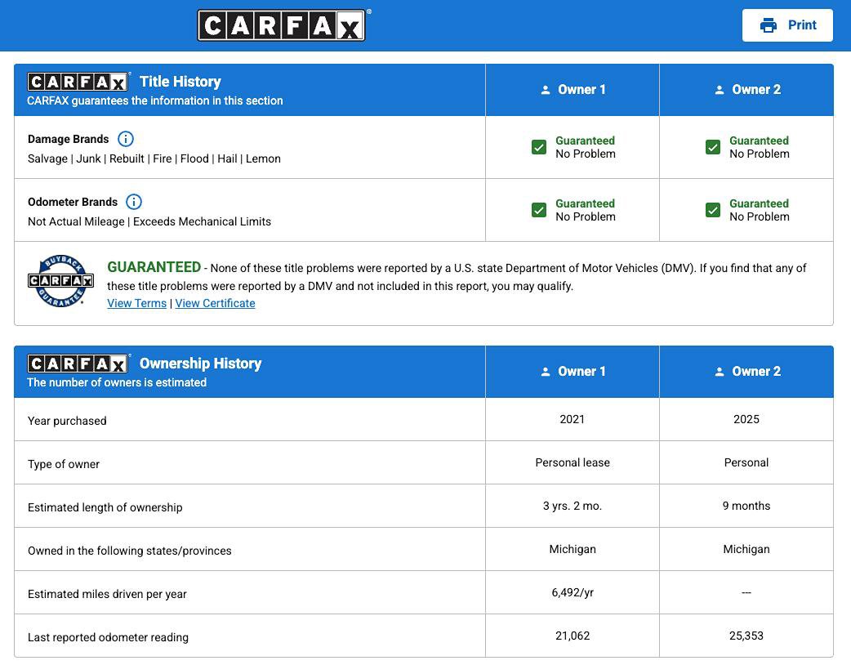Viewport: 851px width, 665px height.
Task: Click the Owner 1 person icon in Title History
Action: (546, 90)
